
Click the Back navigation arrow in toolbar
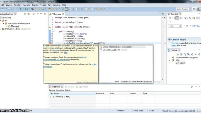coord(101,9)
